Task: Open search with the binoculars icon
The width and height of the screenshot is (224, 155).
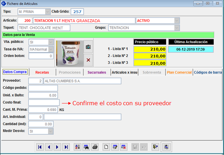Action: tap(86, 147)
